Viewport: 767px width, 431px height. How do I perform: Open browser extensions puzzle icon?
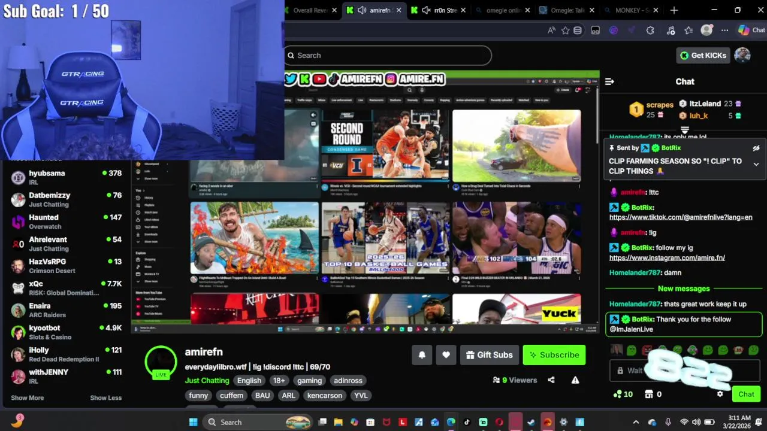click(650, 30)
